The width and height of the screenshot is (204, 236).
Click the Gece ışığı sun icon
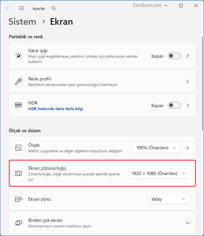pos(18,56)
